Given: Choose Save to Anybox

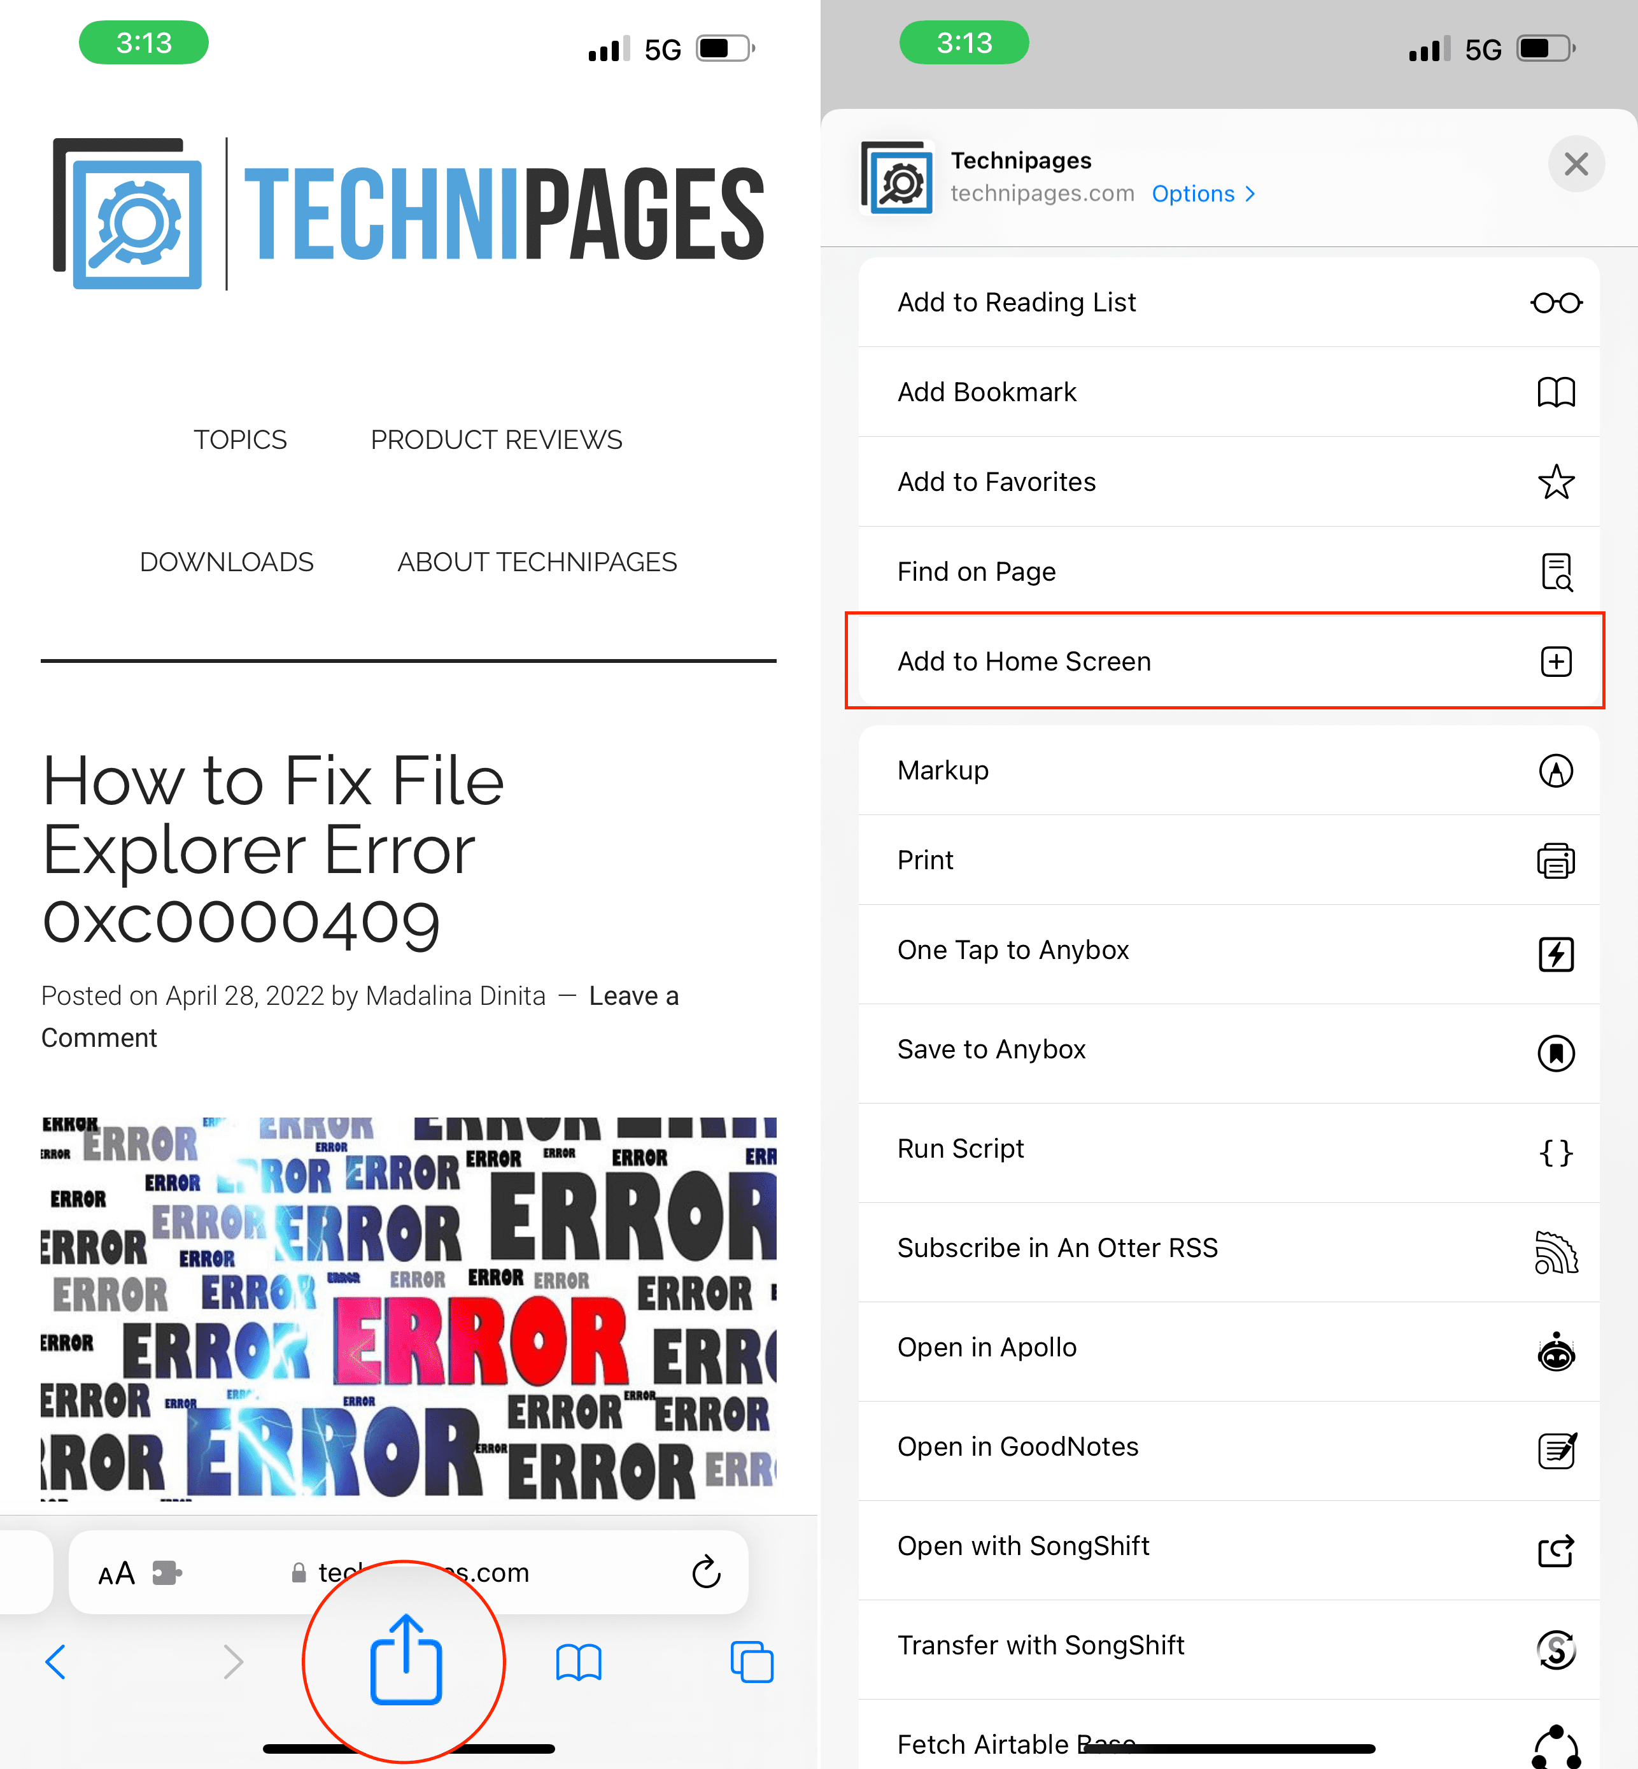Looking at the screenshot, I should pos(1229,1053).
